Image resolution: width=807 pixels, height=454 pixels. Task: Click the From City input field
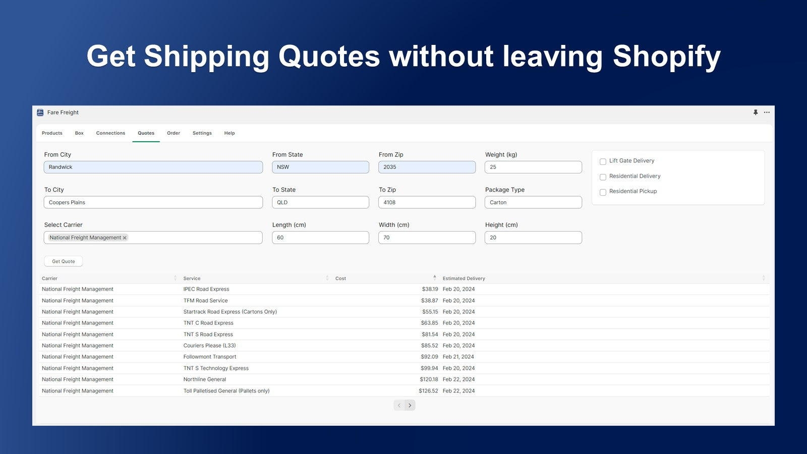pos(153,167)
